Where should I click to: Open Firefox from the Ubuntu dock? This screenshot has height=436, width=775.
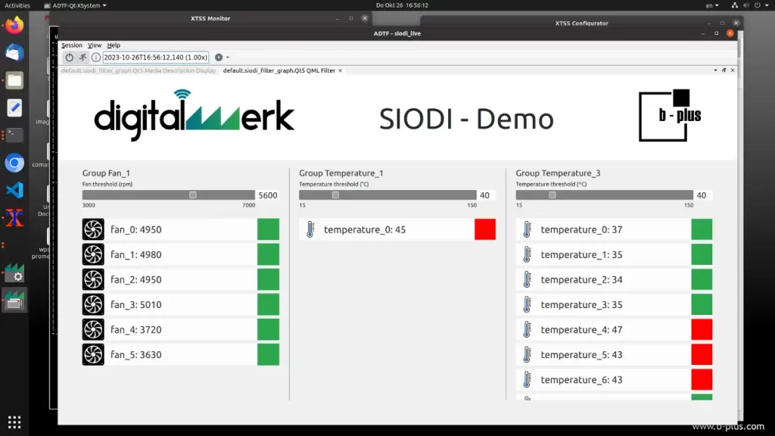[x=14, y=25]
